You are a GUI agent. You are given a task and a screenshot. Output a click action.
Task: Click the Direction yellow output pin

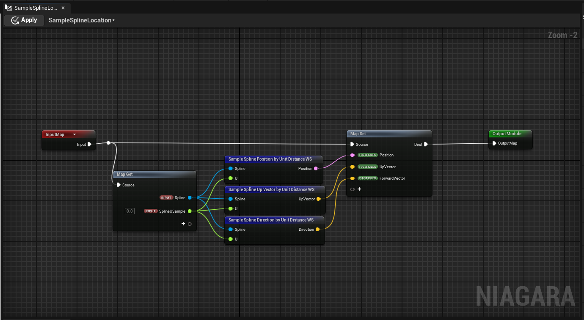click(318, 230)
